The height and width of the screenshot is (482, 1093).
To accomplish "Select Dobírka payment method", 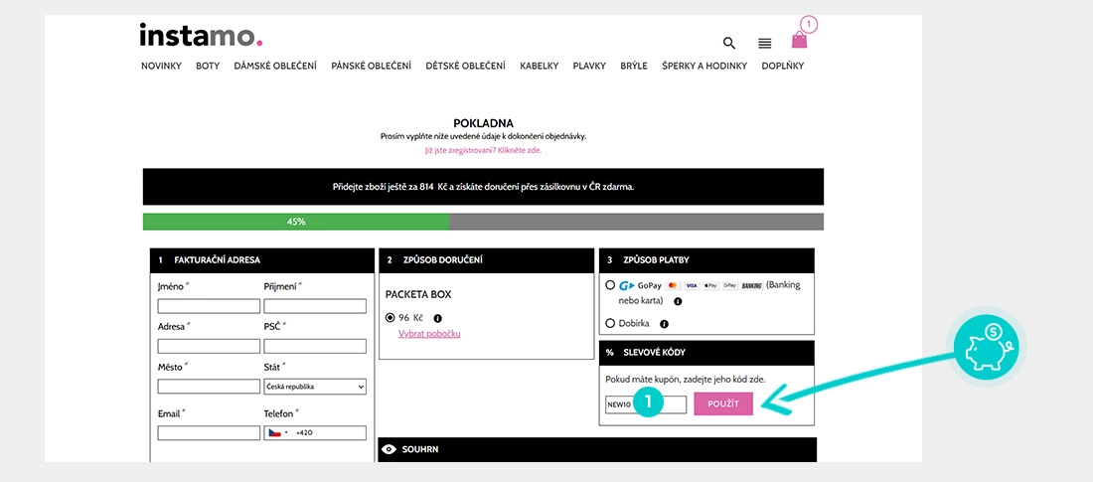I will (x=611, y=324).
